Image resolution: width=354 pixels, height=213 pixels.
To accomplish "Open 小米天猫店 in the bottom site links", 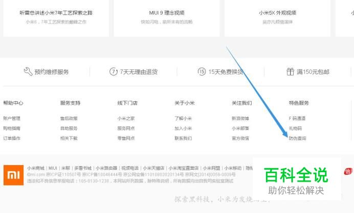I will tap(153, 168).
